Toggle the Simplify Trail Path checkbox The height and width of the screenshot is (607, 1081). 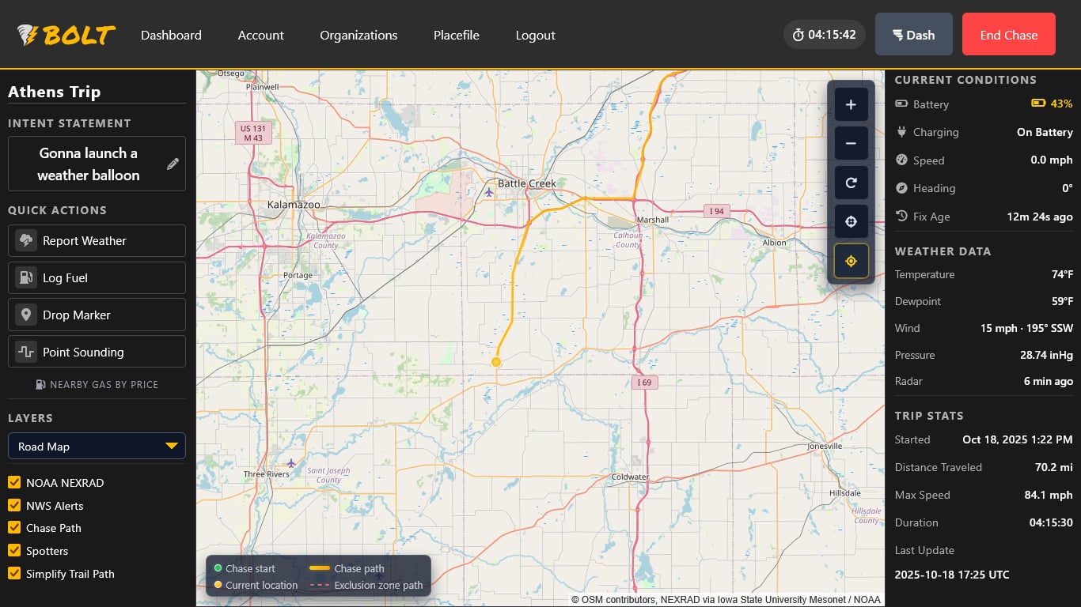pos(14,574)
